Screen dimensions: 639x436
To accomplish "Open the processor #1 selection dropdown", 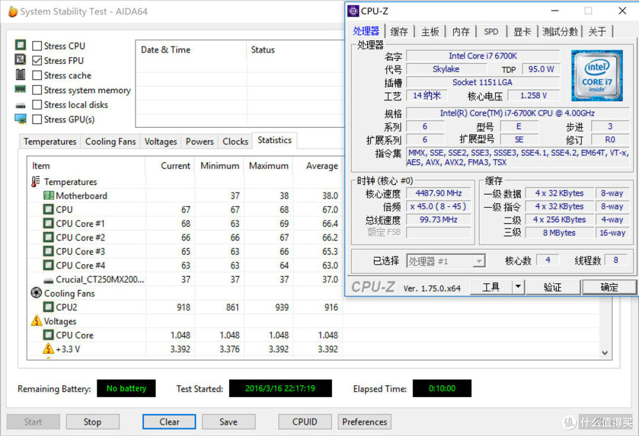I will tap(479, 261).
